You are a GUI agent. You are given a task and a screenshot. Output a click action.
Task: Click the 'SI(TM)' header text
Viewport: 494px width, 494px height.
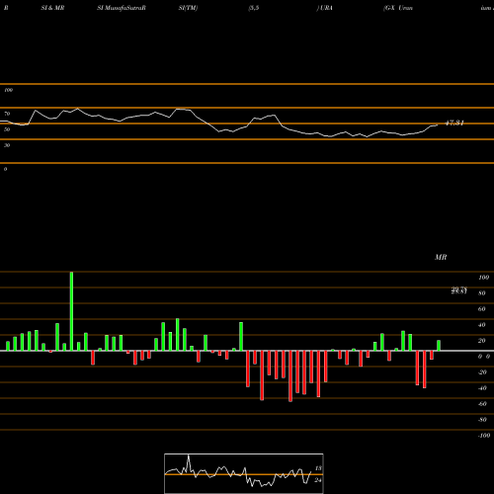(x=188, y=8)
